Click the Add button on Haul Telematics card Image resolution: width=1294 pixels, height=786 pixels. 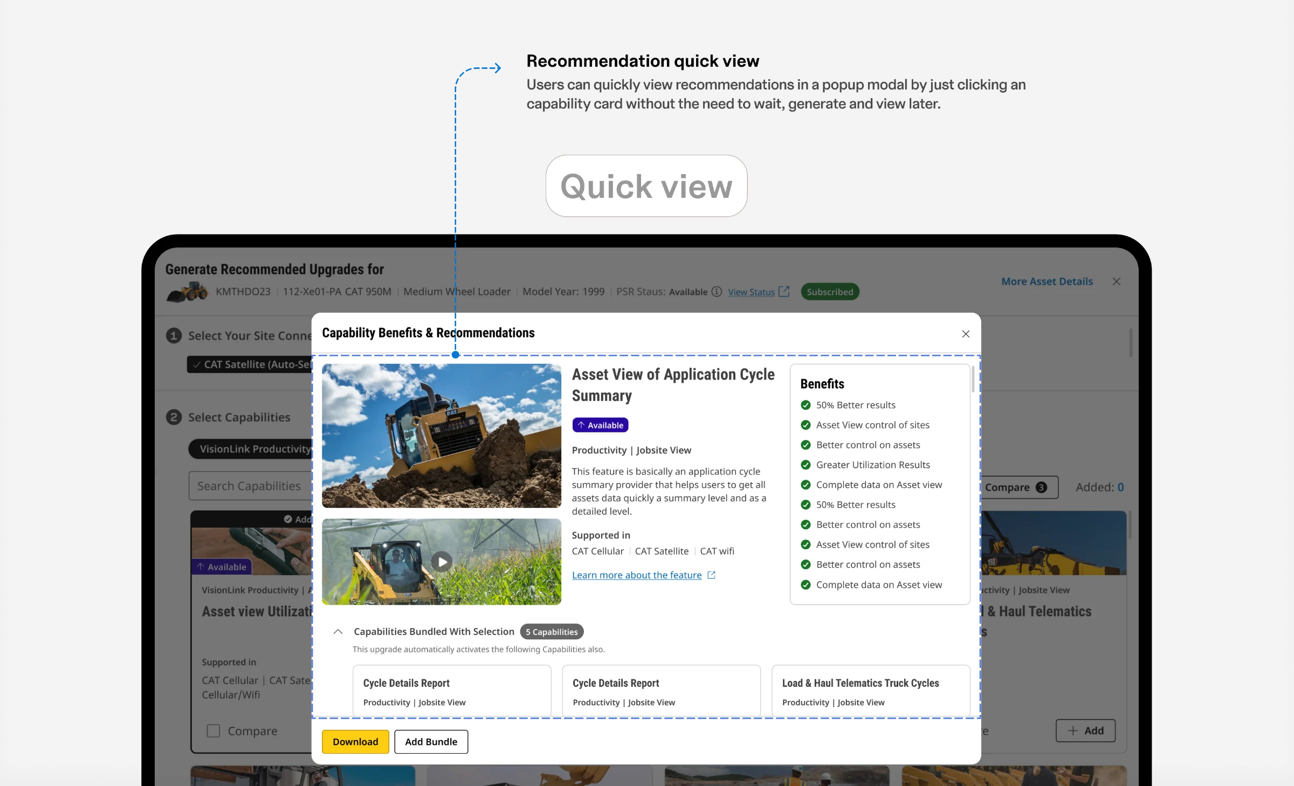[1085, 730]
